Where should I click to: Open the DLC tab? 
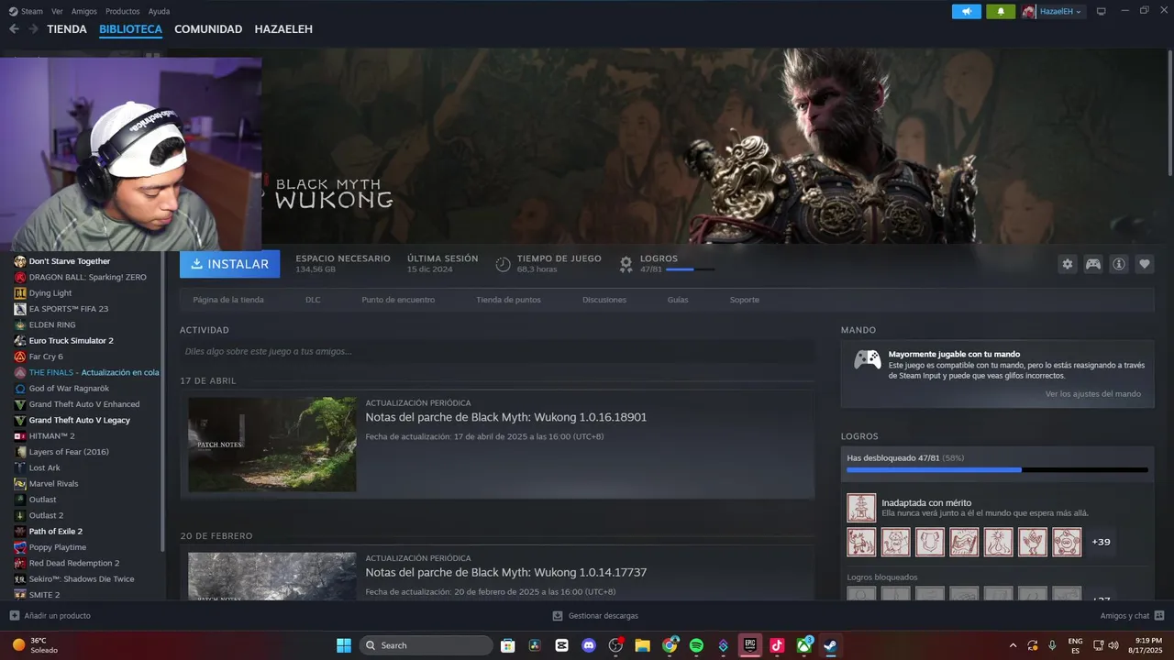tap(313, 300)
